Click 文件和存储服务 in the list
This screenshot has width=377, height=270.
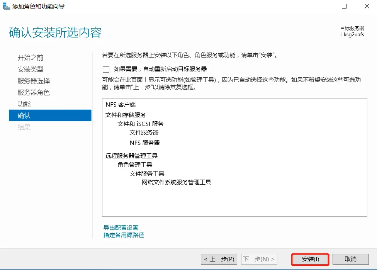coord(126,115)
